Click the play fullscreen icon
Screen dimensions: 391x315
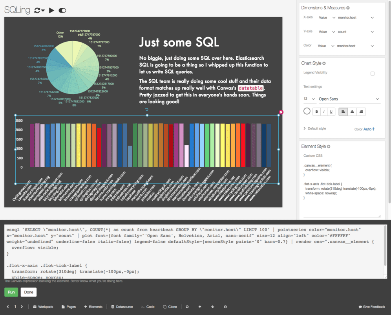coord(51,11)
